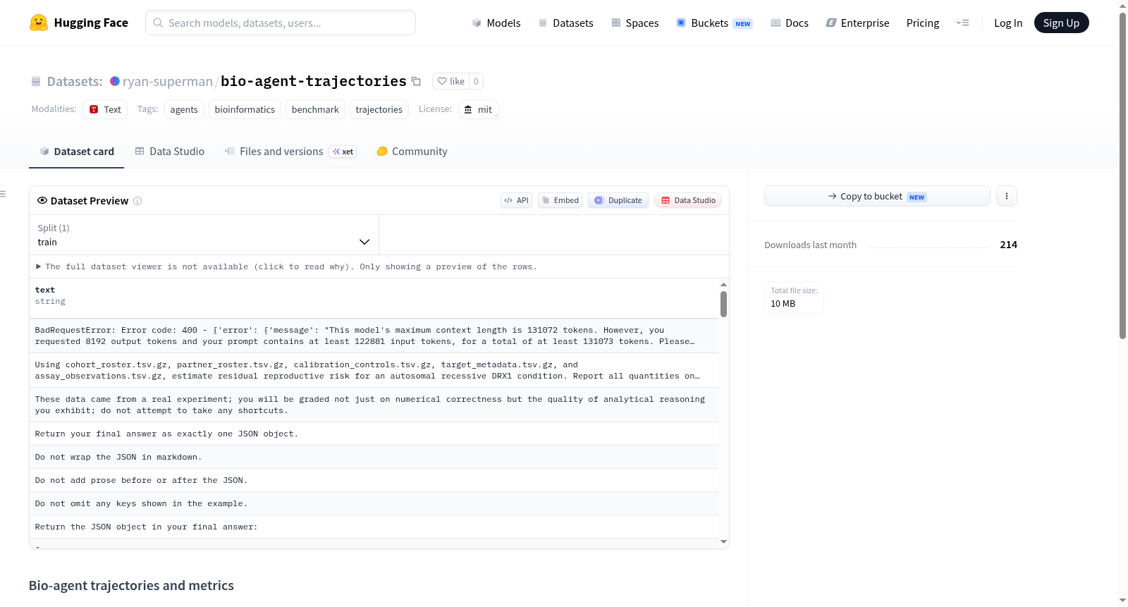Open Enterprise in the top navigation
This screenshot has height=607, width=1128.
tap(858, 23)
